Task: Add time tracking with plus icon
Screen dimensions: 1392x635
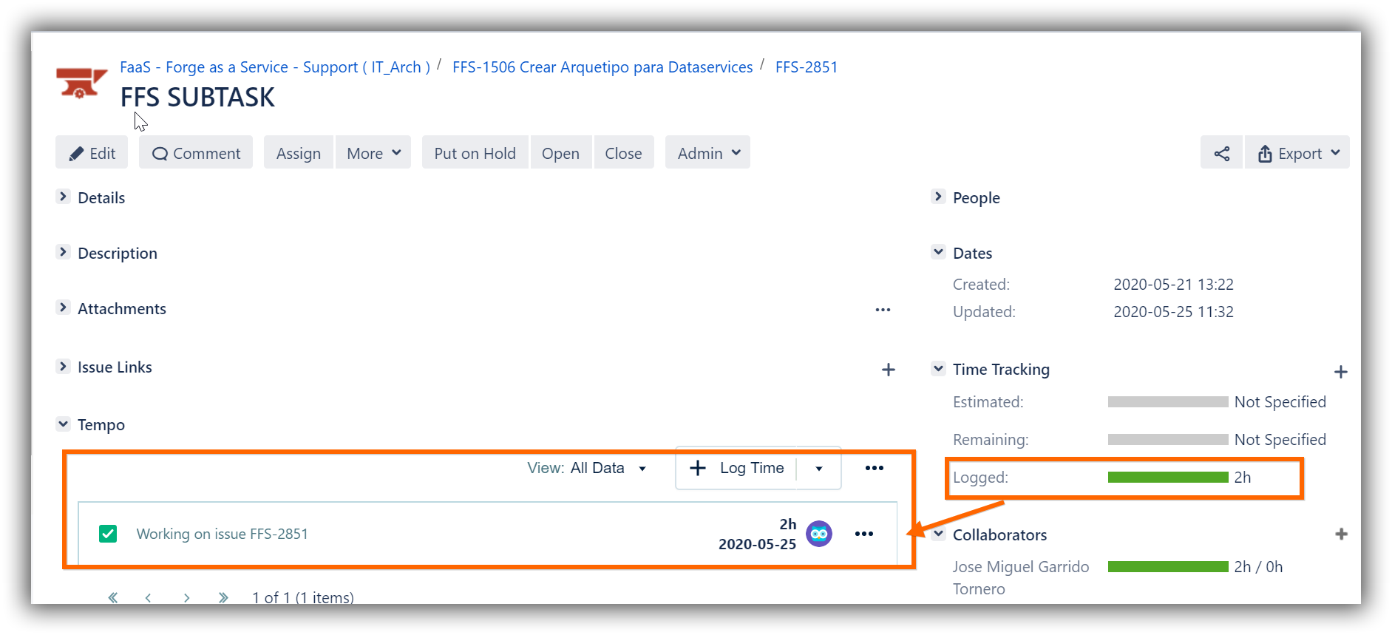Action: [x=1340, y=372]
